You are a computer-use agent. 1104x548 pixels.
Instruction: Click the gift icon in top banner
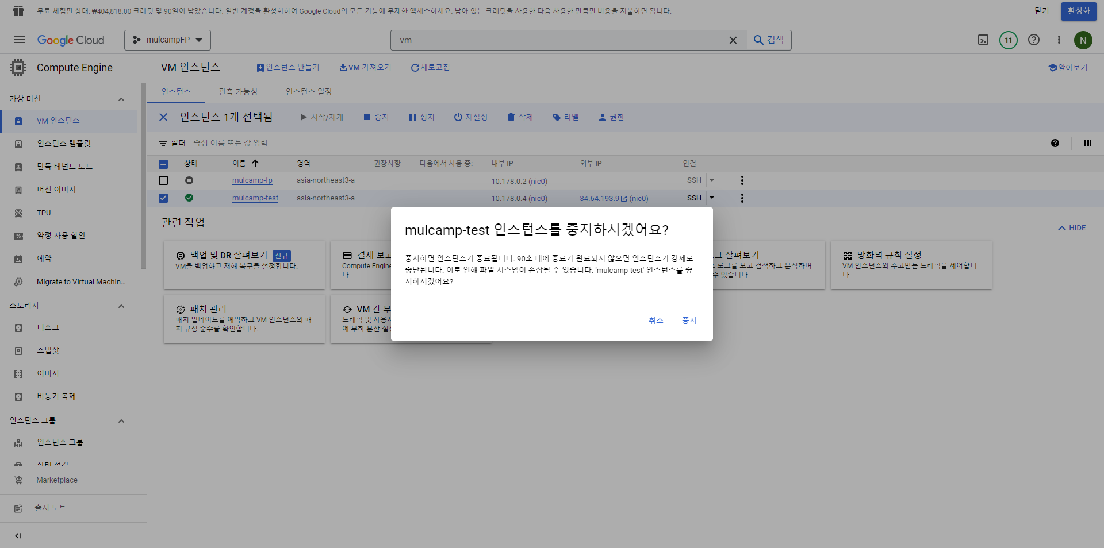point(18,11)
